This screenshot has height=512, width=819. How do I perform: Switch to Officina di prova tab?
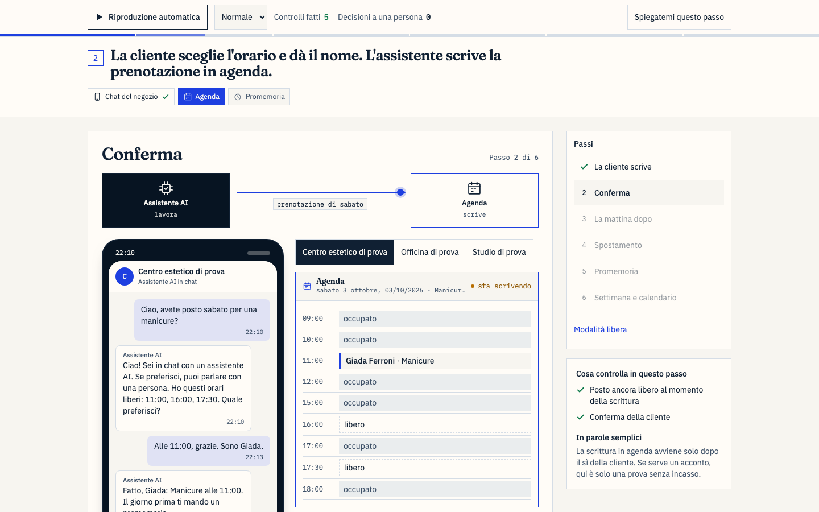click(x=429, y=252)
